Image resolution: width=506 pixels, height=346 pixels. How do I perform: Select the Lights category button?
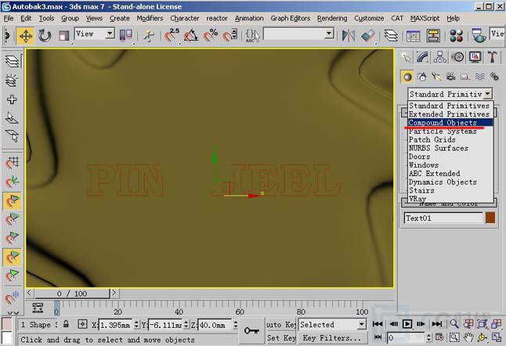(x=436, y=77)
